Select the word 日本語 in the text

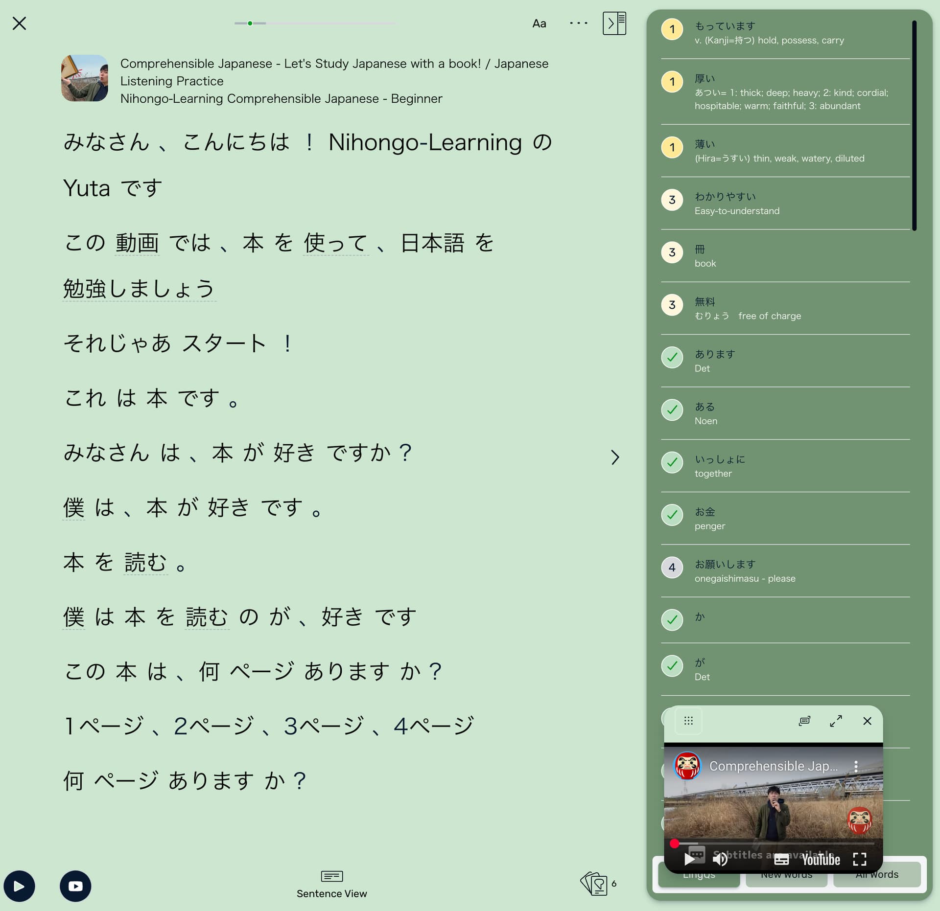click(432, 243)
